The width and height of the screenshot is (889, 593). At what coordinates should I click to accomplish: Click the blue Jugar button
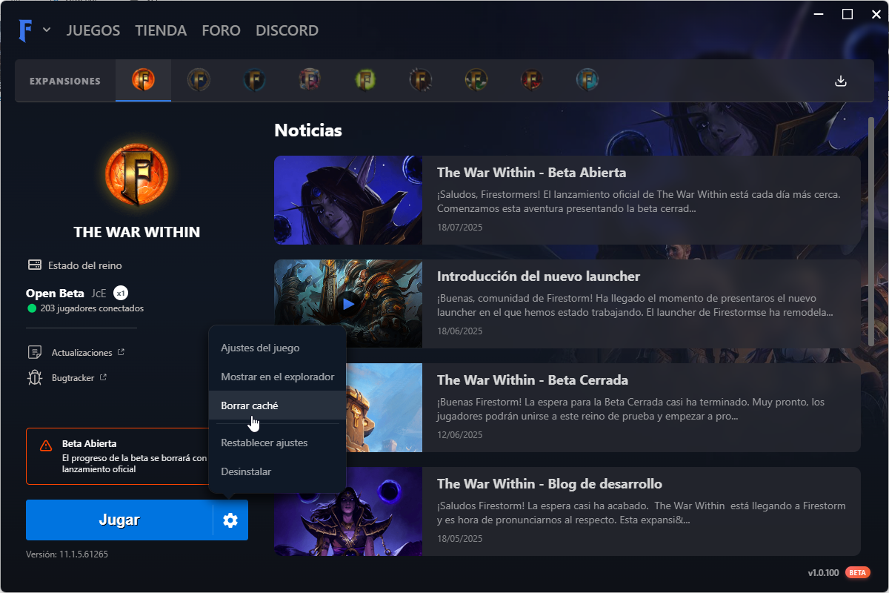pos(119,520)
